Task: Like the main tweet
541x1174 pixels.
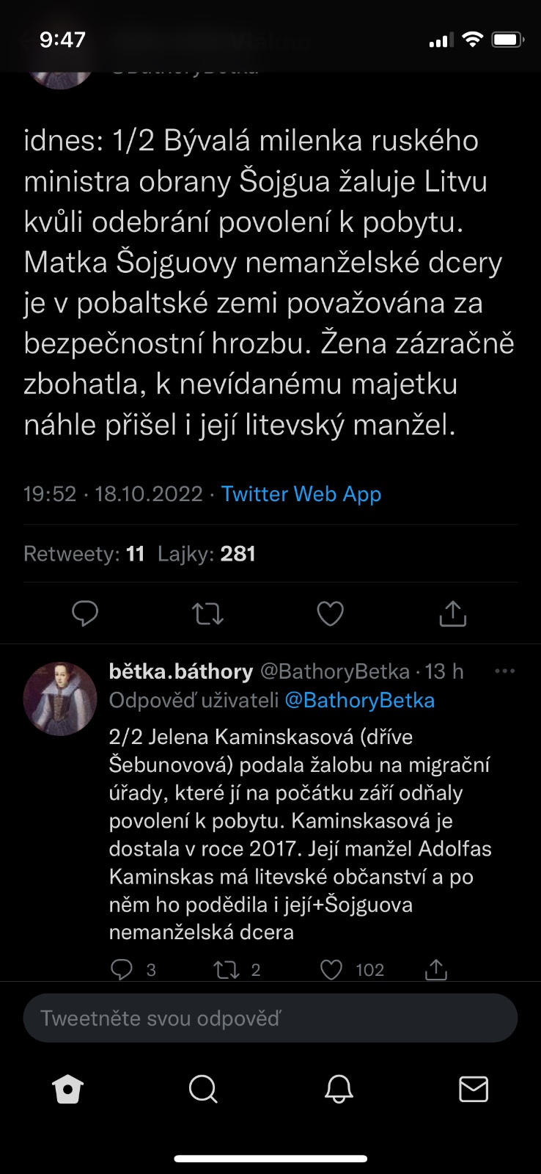Action: coord(330,613)
